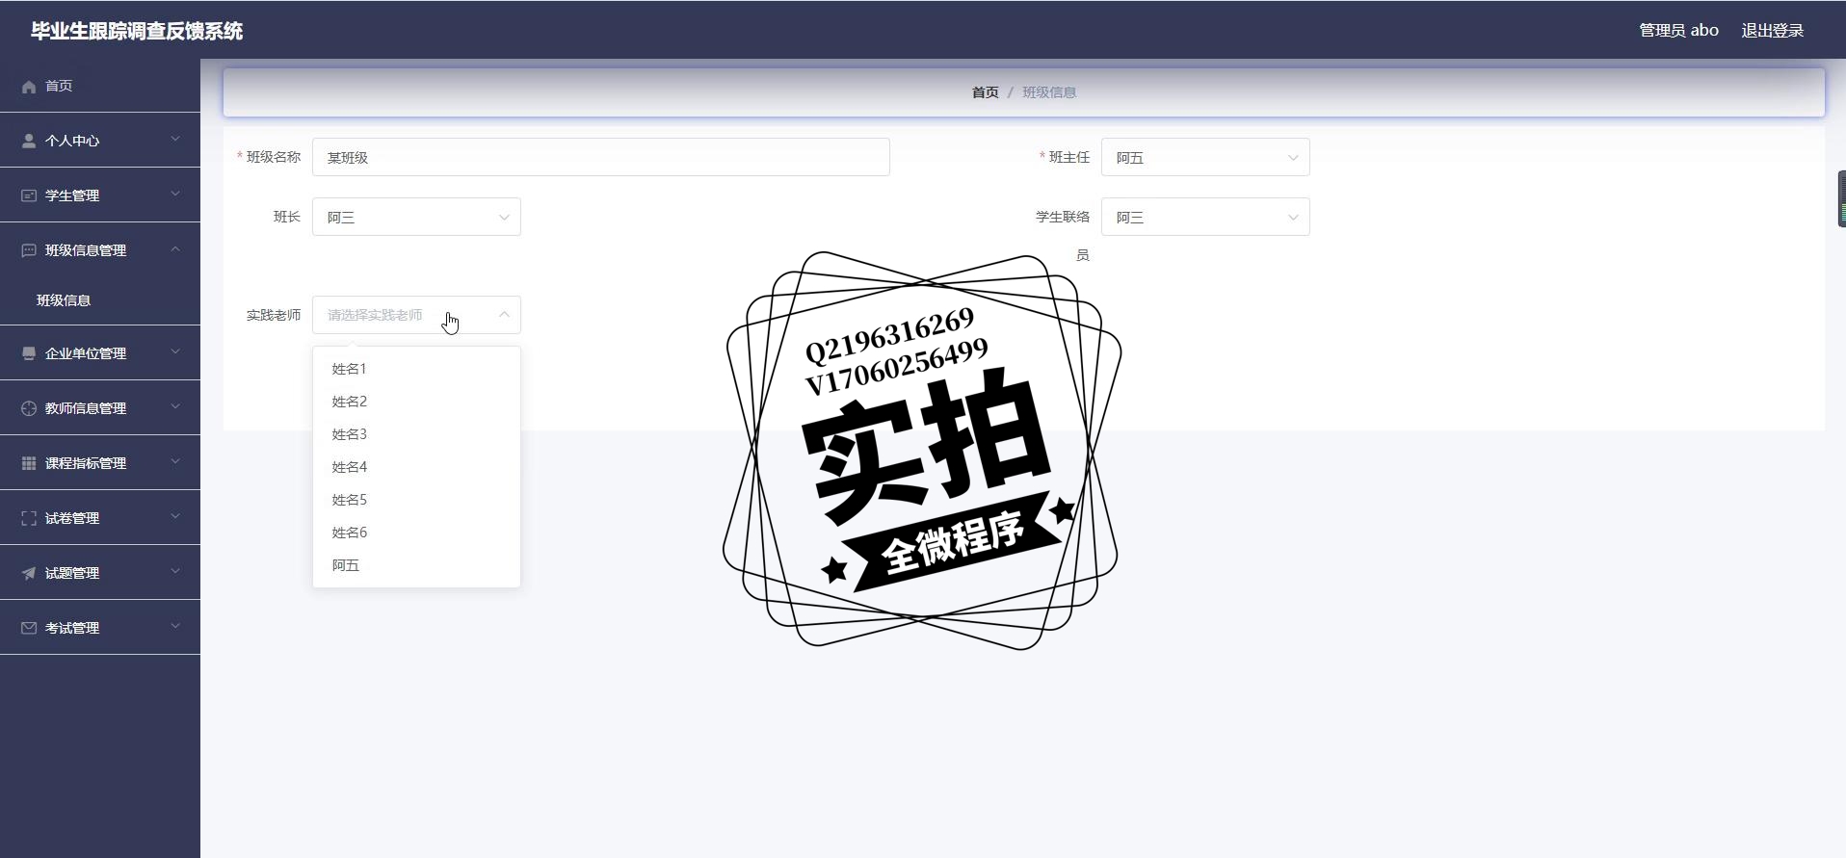Open the 学生联络员 dropdown

tap(1205, 217)
